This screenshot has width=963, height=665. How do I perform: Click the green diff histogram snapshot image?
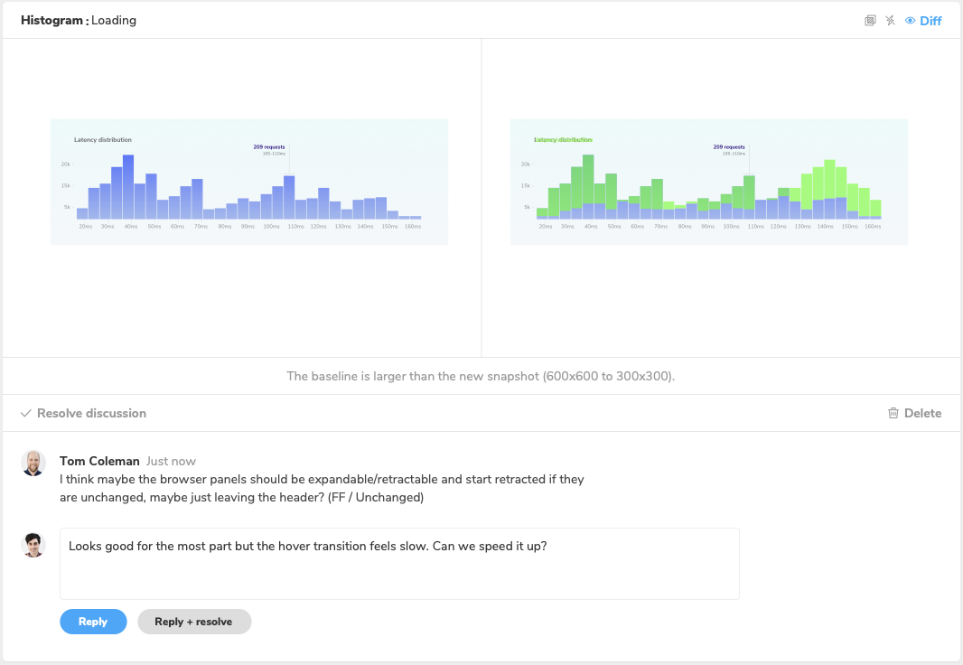709,182
